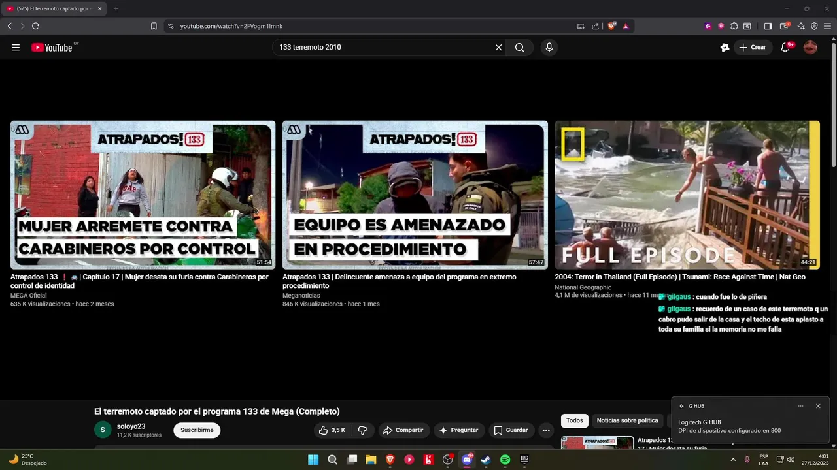Open the account avatar menu
Screen dimensions: 837x470
[x=810, y=47]
